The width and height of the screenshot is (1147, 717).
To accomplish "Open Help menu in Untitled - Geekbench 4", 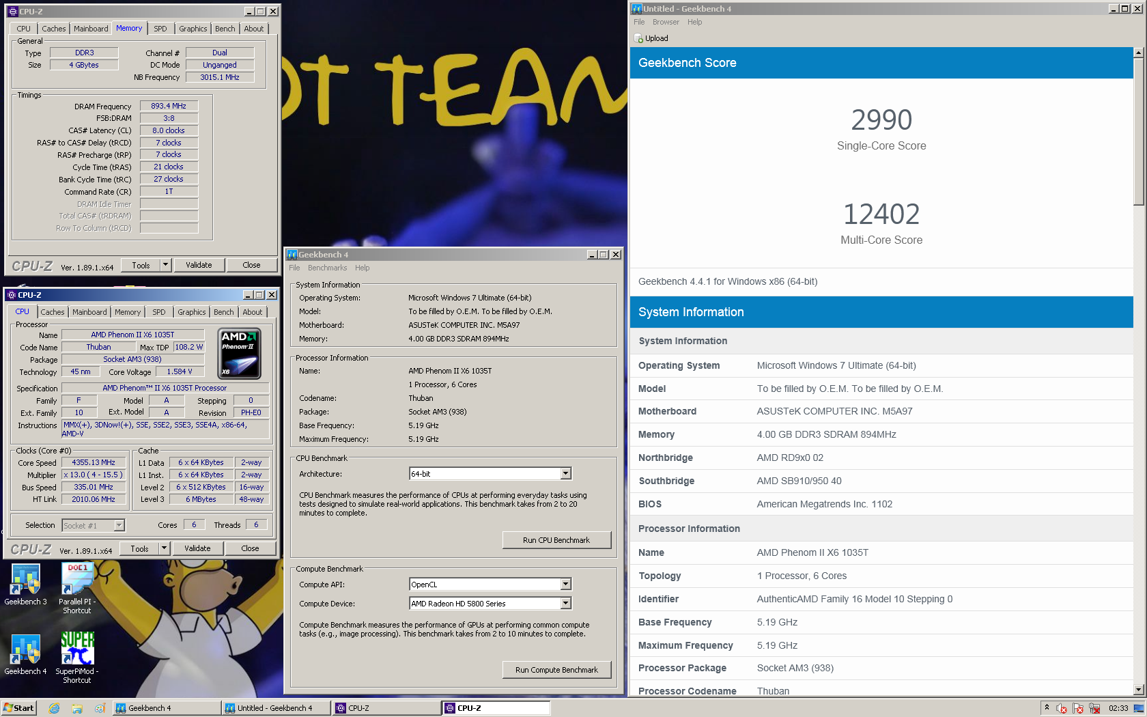I will 694,22.
